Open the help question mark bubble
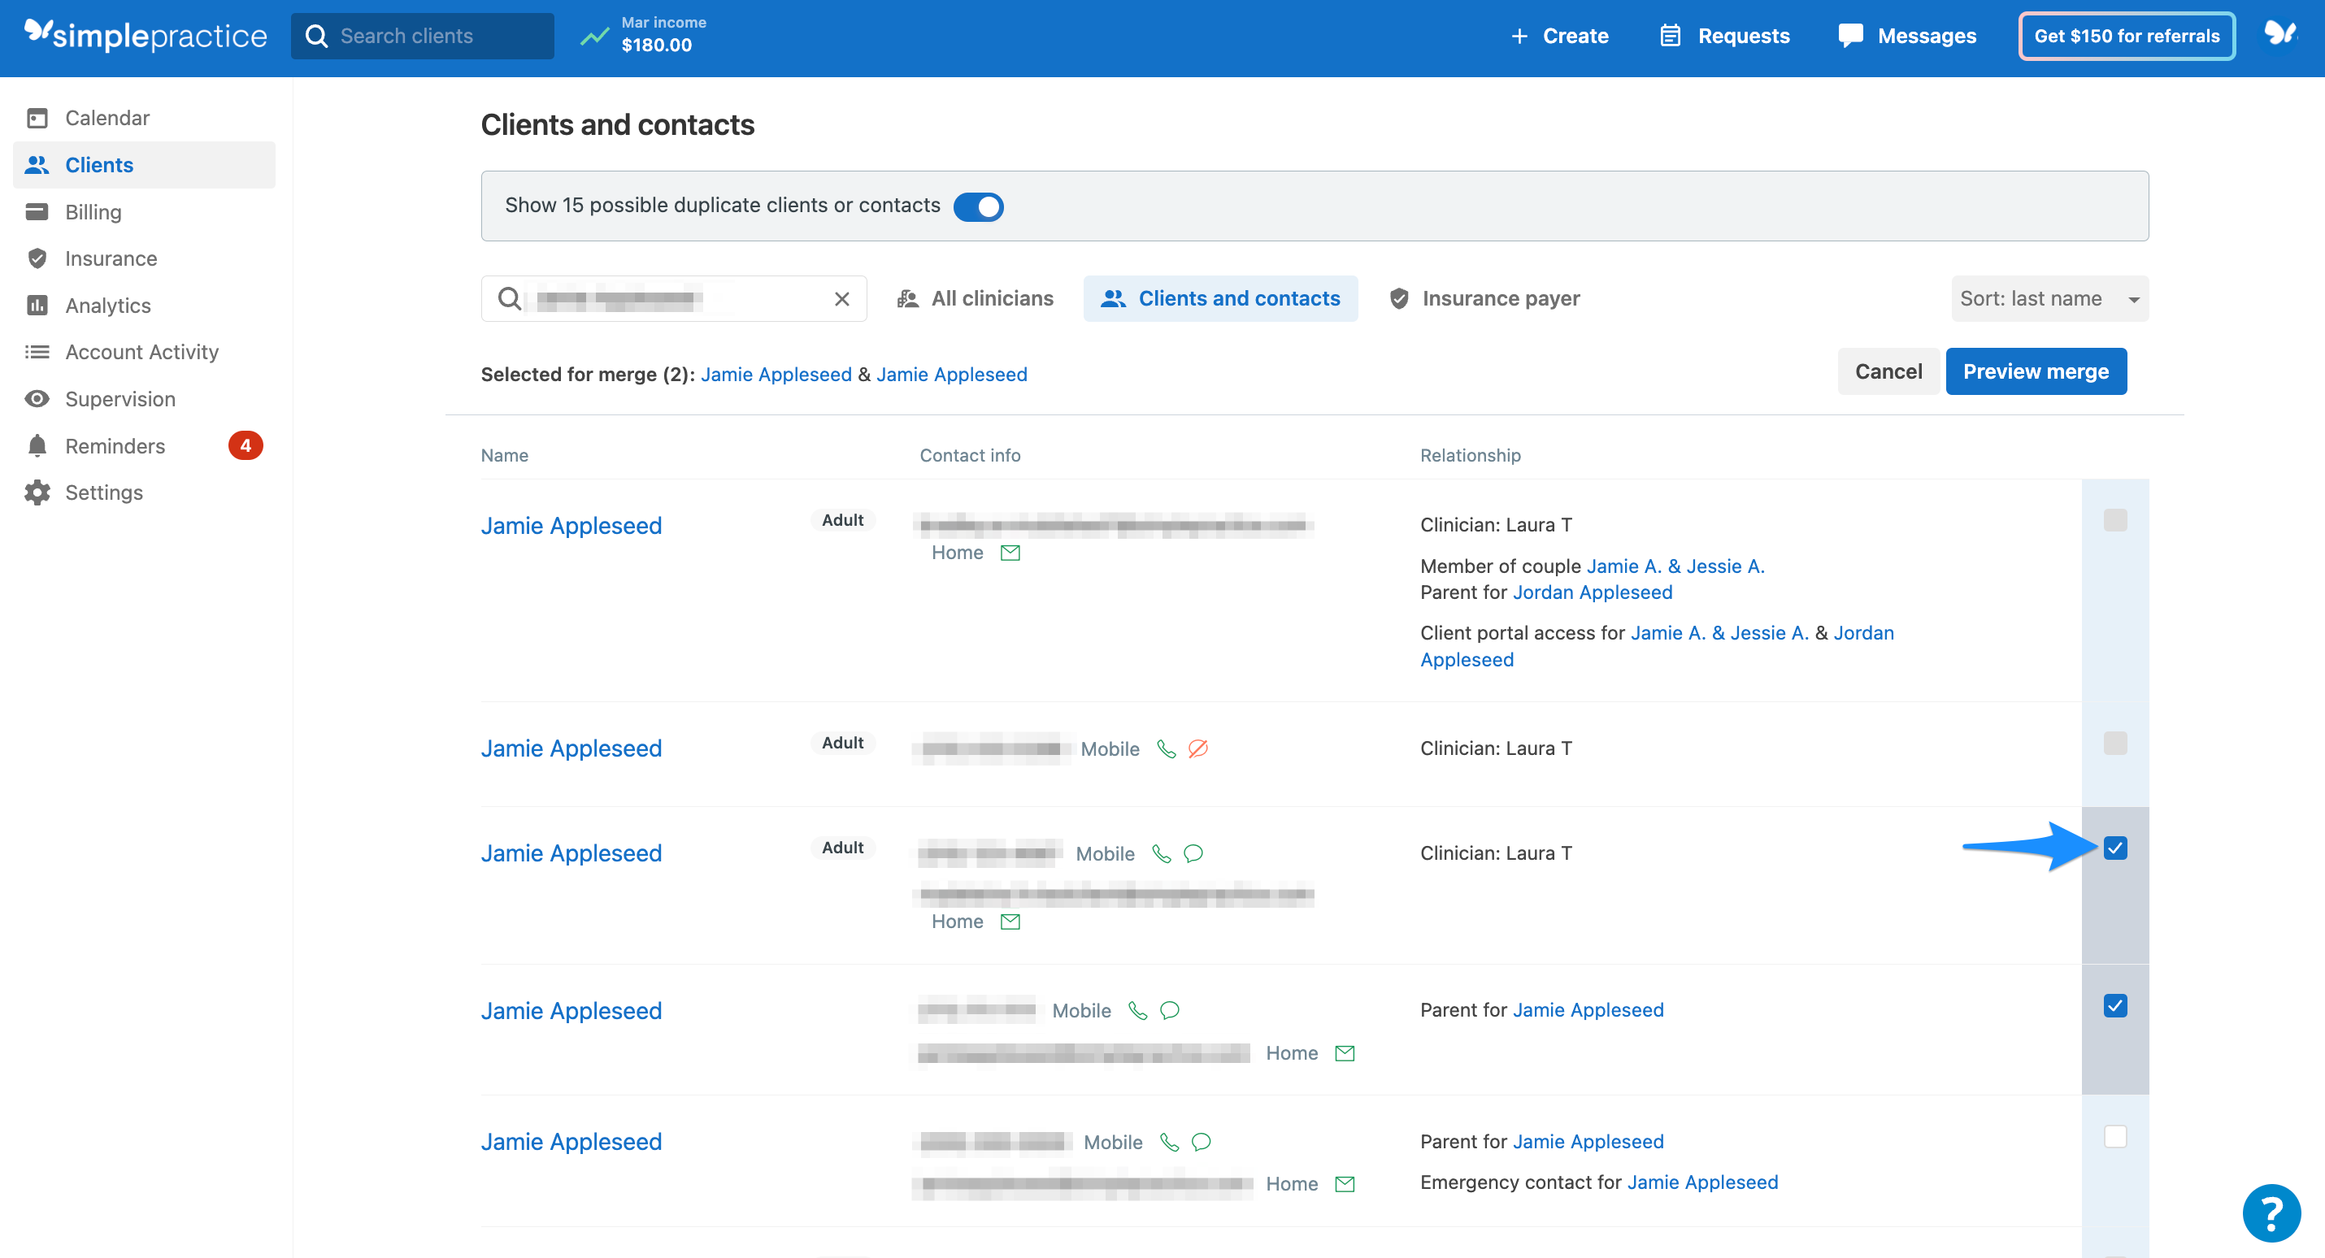The height and width of the screenshot is (1258, 2325). click(2271, 1212)
